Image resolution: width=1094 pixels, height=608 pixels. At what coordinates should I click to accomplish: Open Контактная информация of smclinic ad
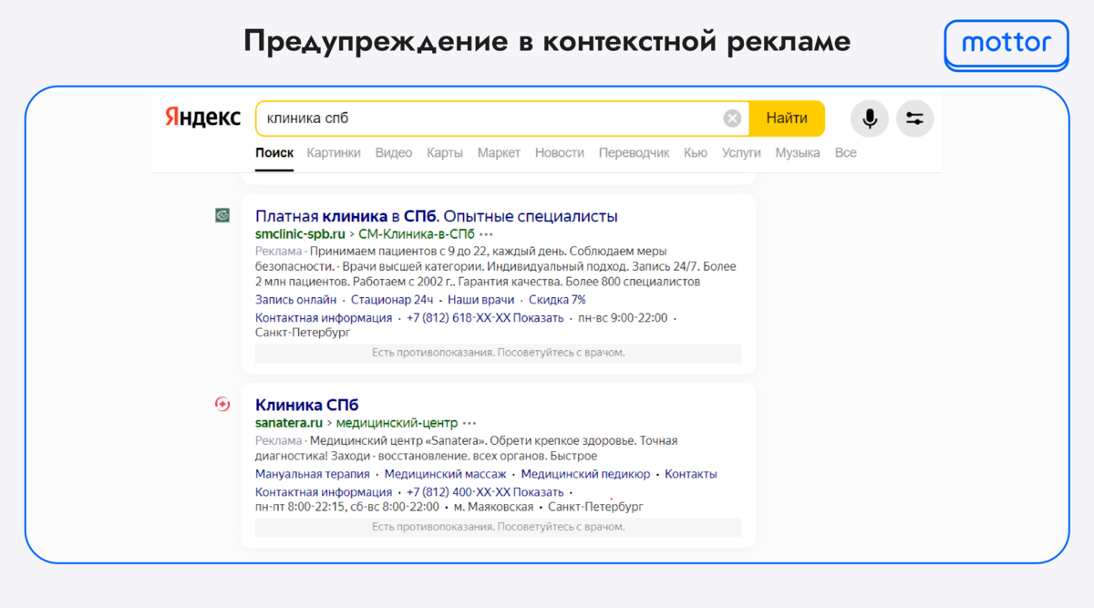point(324,318)
